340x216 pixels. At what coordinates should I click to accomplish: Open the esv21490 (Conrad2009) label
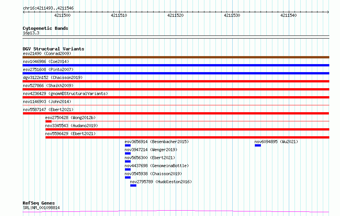click(x=47, y=53)
